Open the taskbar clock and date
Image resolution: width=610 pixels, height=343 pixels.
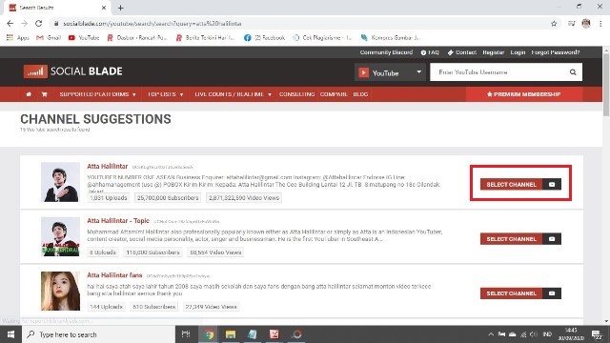coord(571,334)
